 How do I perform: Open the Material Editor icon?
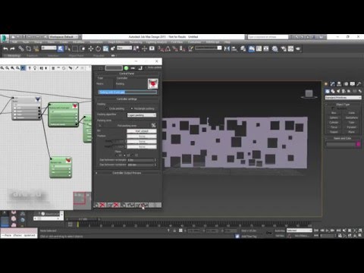(x=275, y=49)
